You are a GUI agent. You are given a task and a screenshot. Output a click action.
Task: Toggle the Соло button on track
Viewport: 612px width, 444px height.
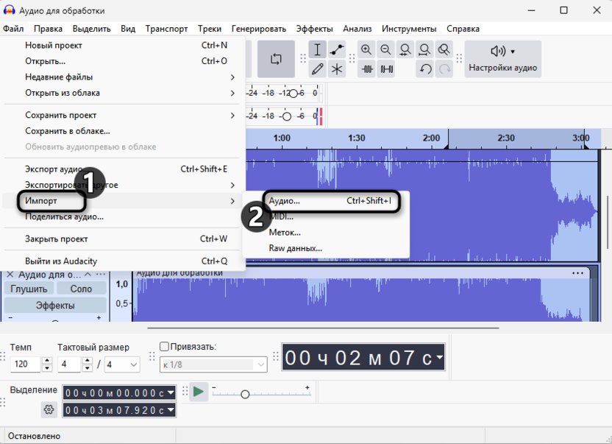tap(81, 289)
